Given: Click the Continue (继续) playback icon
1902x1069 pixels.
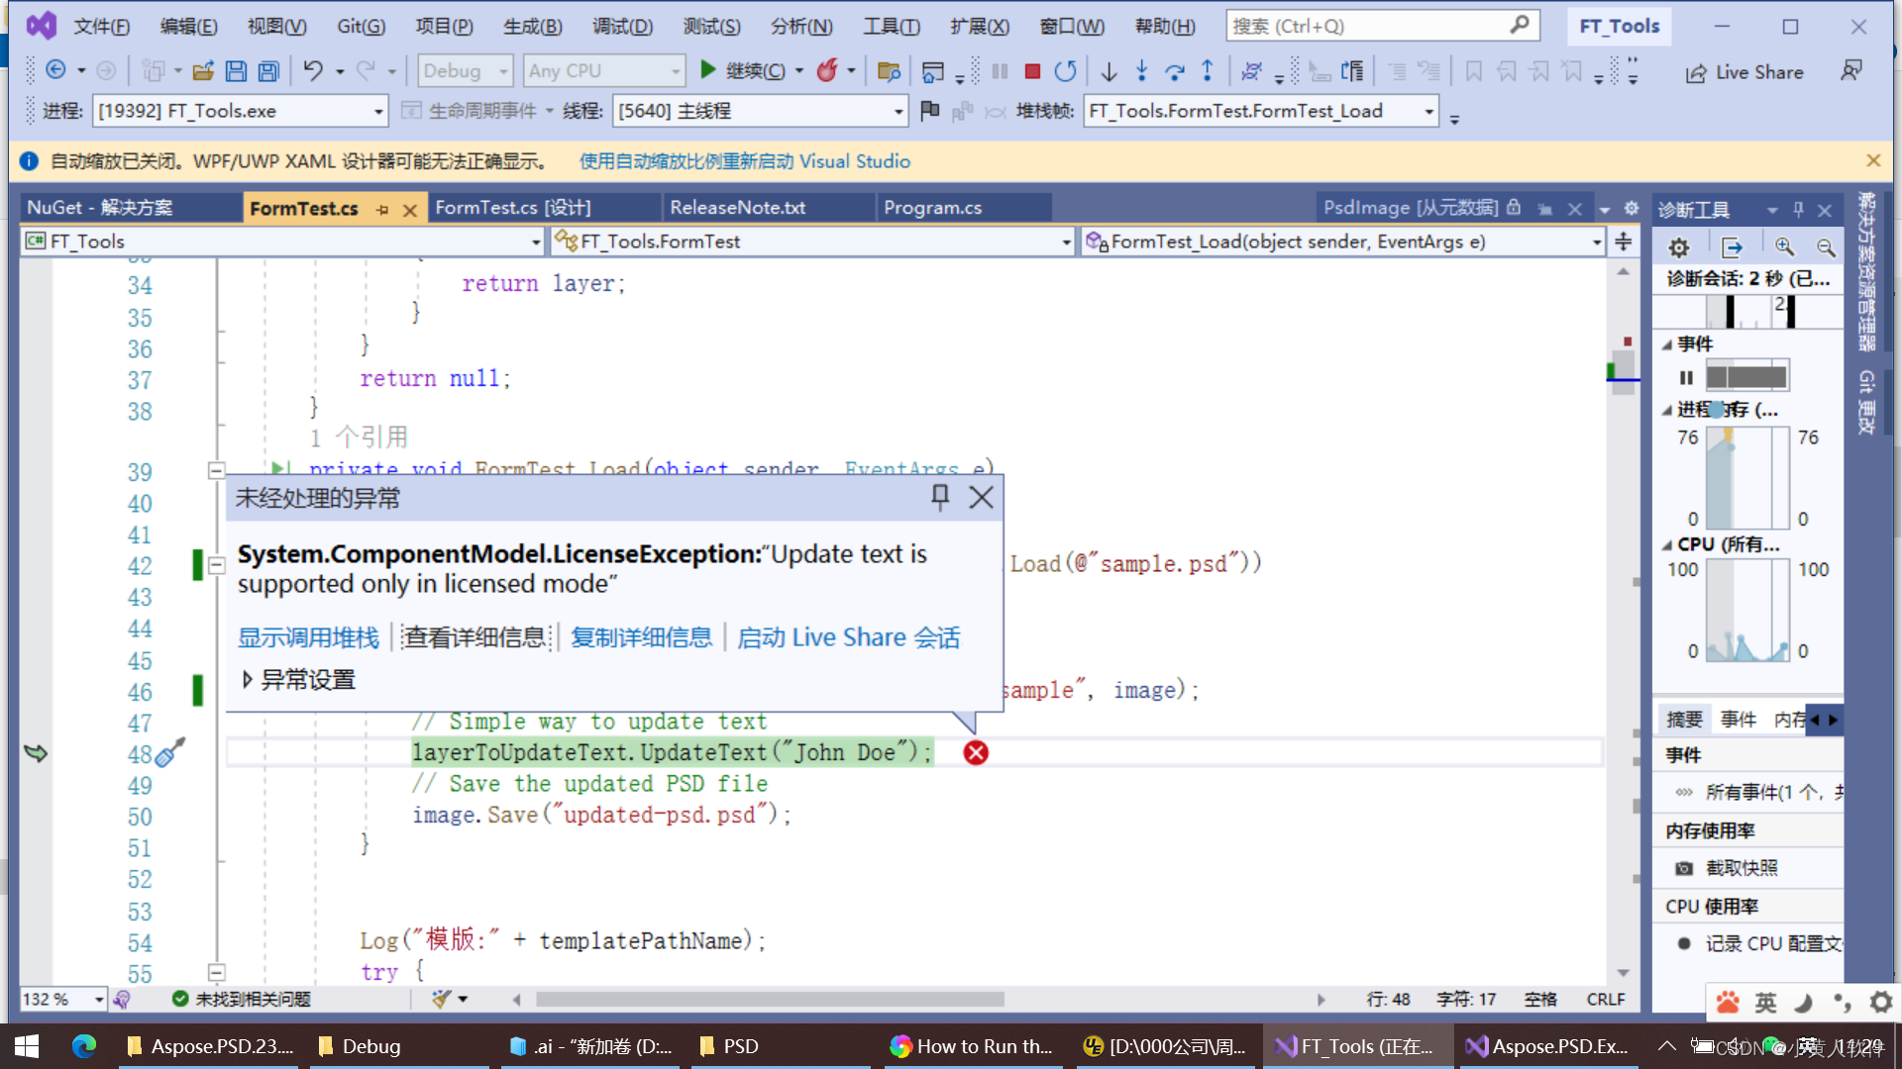Looking at the screenshot, I should tap(706, 70).
